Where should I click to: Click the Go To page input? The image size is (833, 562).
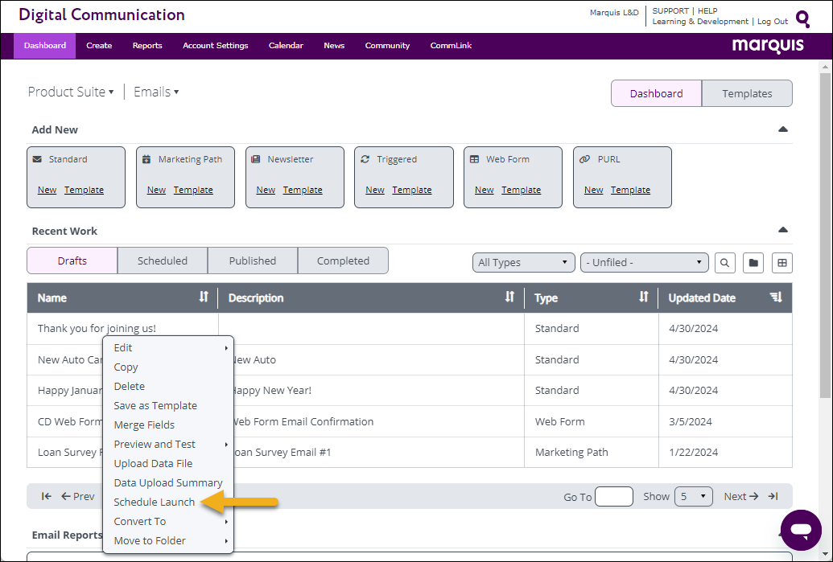click(614, 497)
